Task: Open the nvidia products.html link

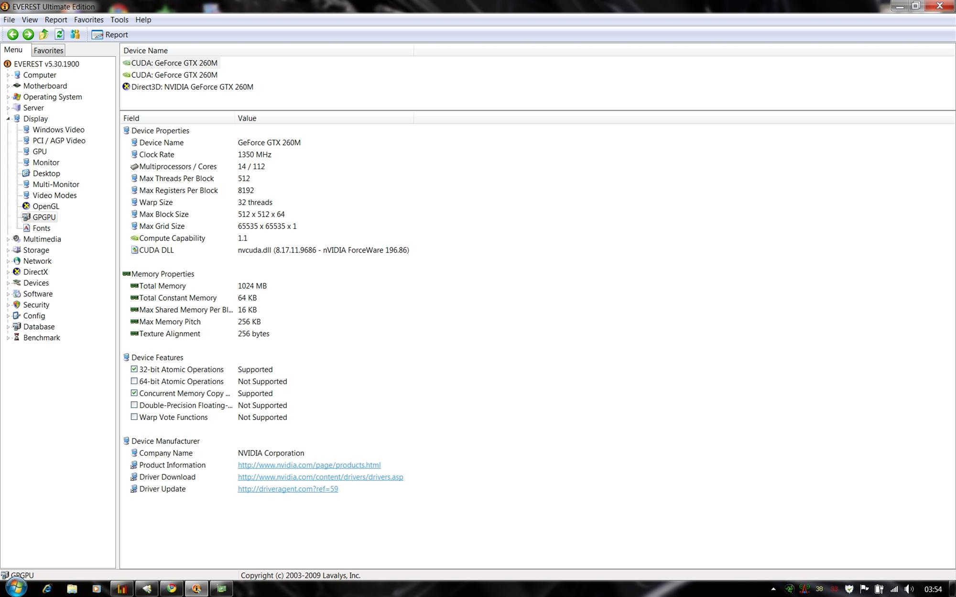Action: pos(309,465)
